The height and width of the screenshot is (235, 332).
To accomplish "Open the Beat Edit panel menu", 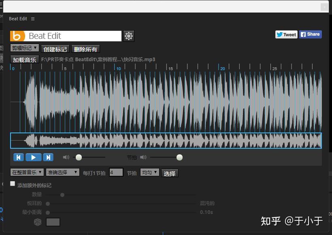I will tap(33, 19).
